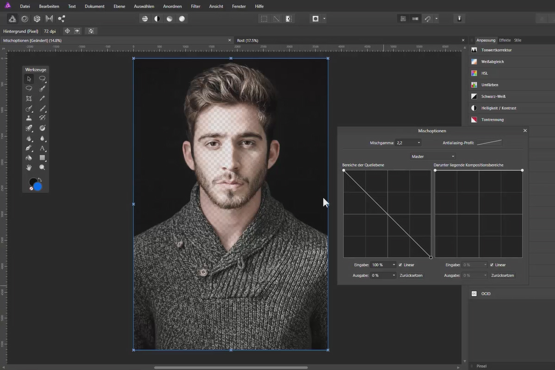Select the Move tool arrow

tap(29, 79)
